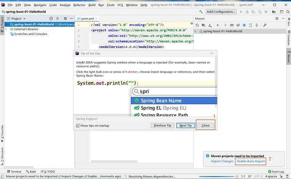Click Enable Auto-Import link
The height and width of the screenshot is (179, 291).
(x=251, y=161)
